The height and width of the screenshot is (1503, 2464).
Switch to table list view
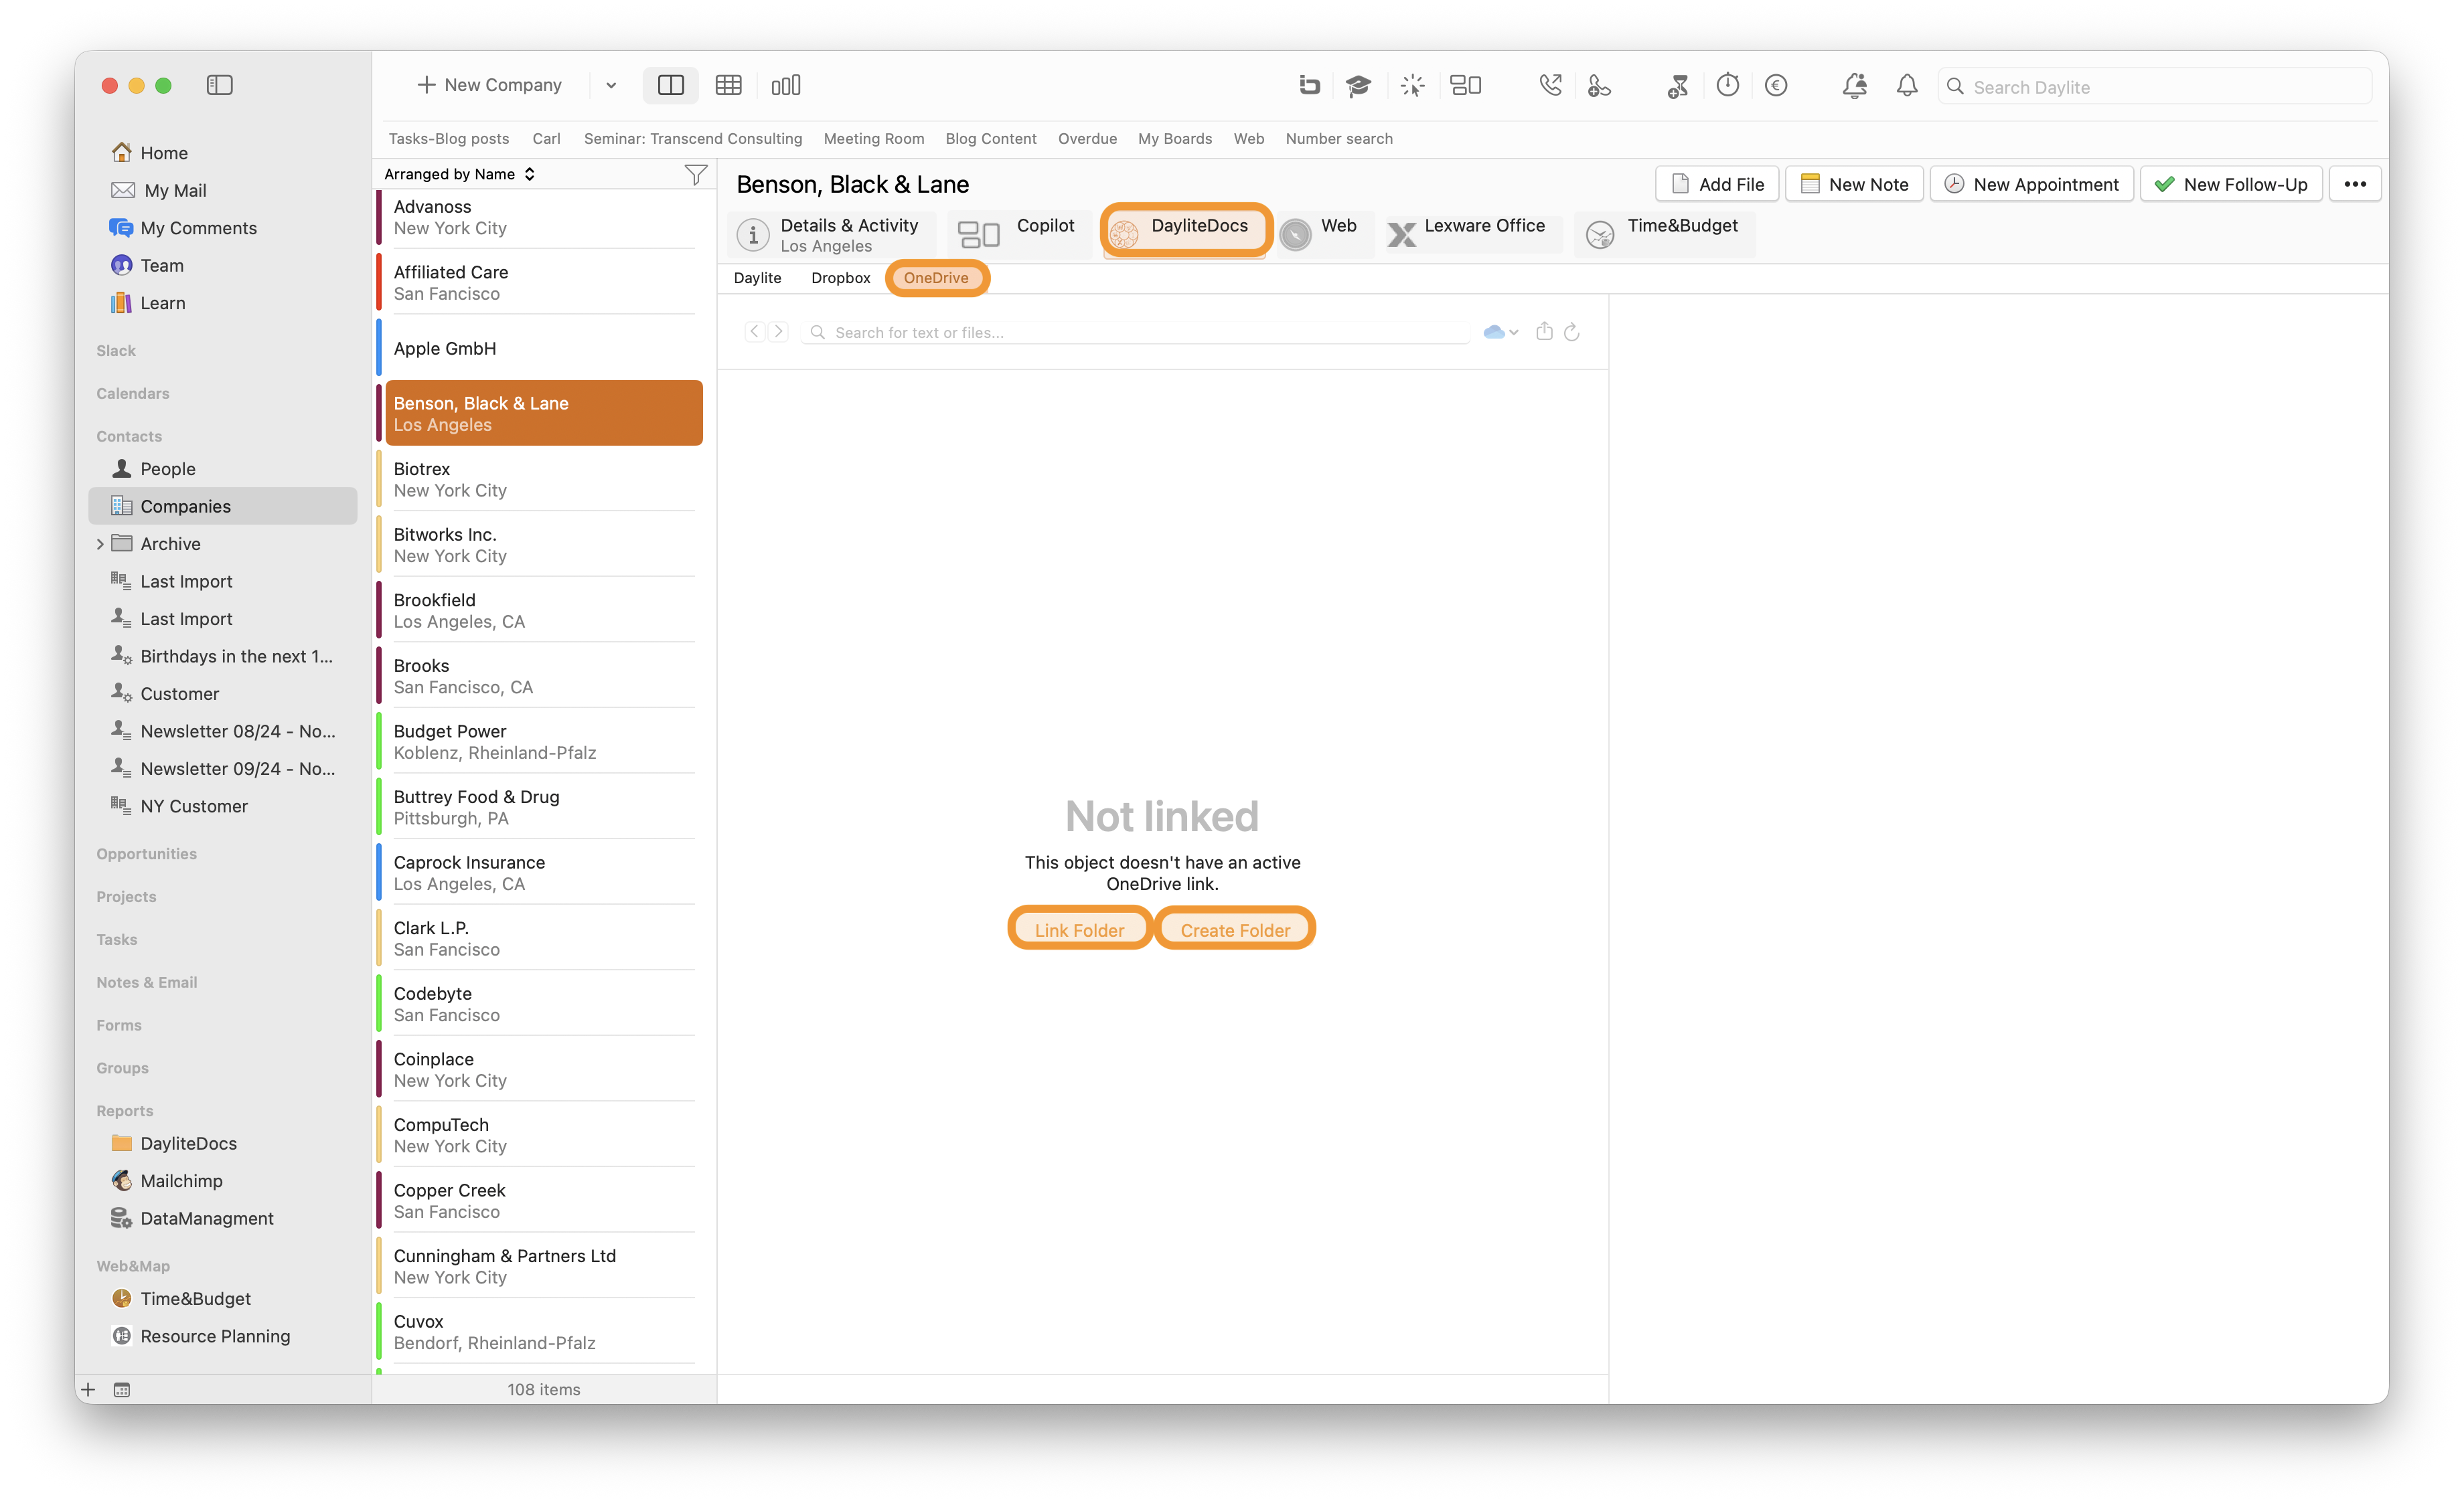728,85
